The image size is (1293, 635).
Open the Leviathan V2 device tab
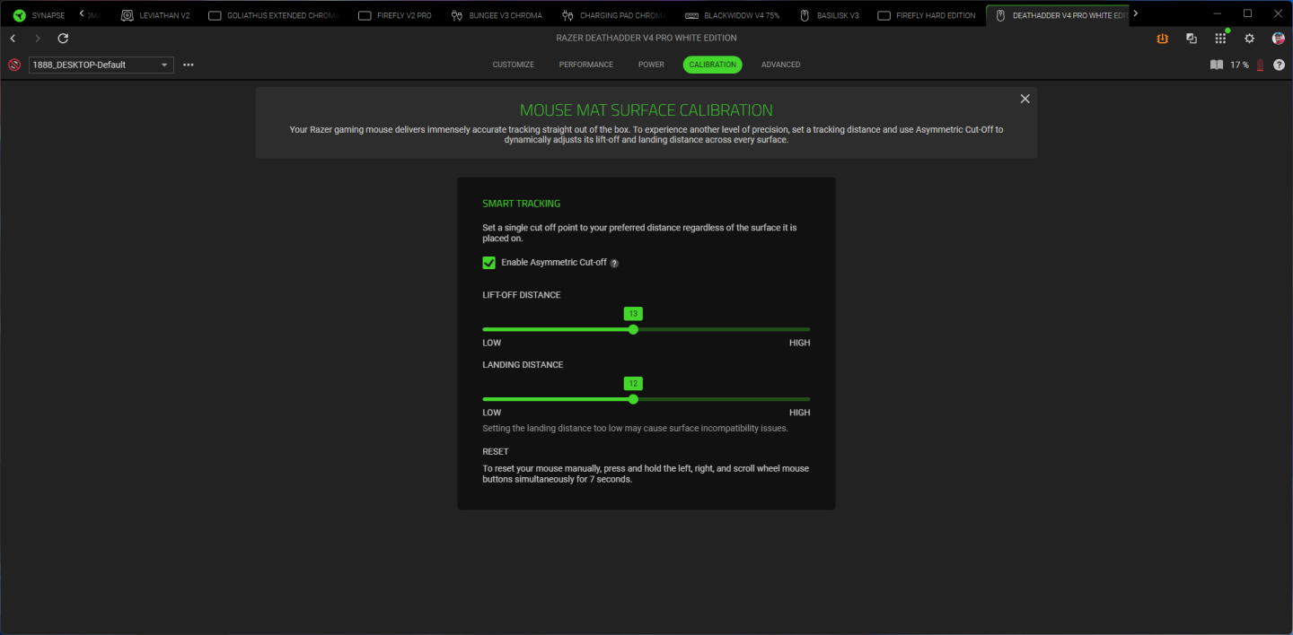pyautogui.click(x=156, y=15)
